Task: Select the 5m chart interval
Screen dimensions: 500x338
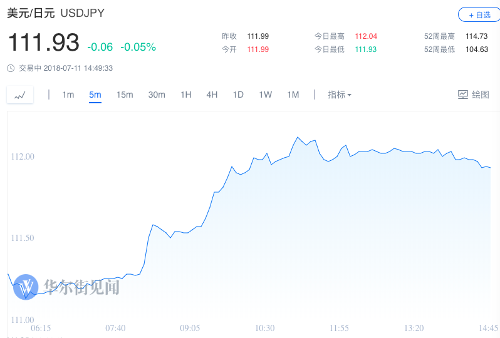Action: coord(95,95)
